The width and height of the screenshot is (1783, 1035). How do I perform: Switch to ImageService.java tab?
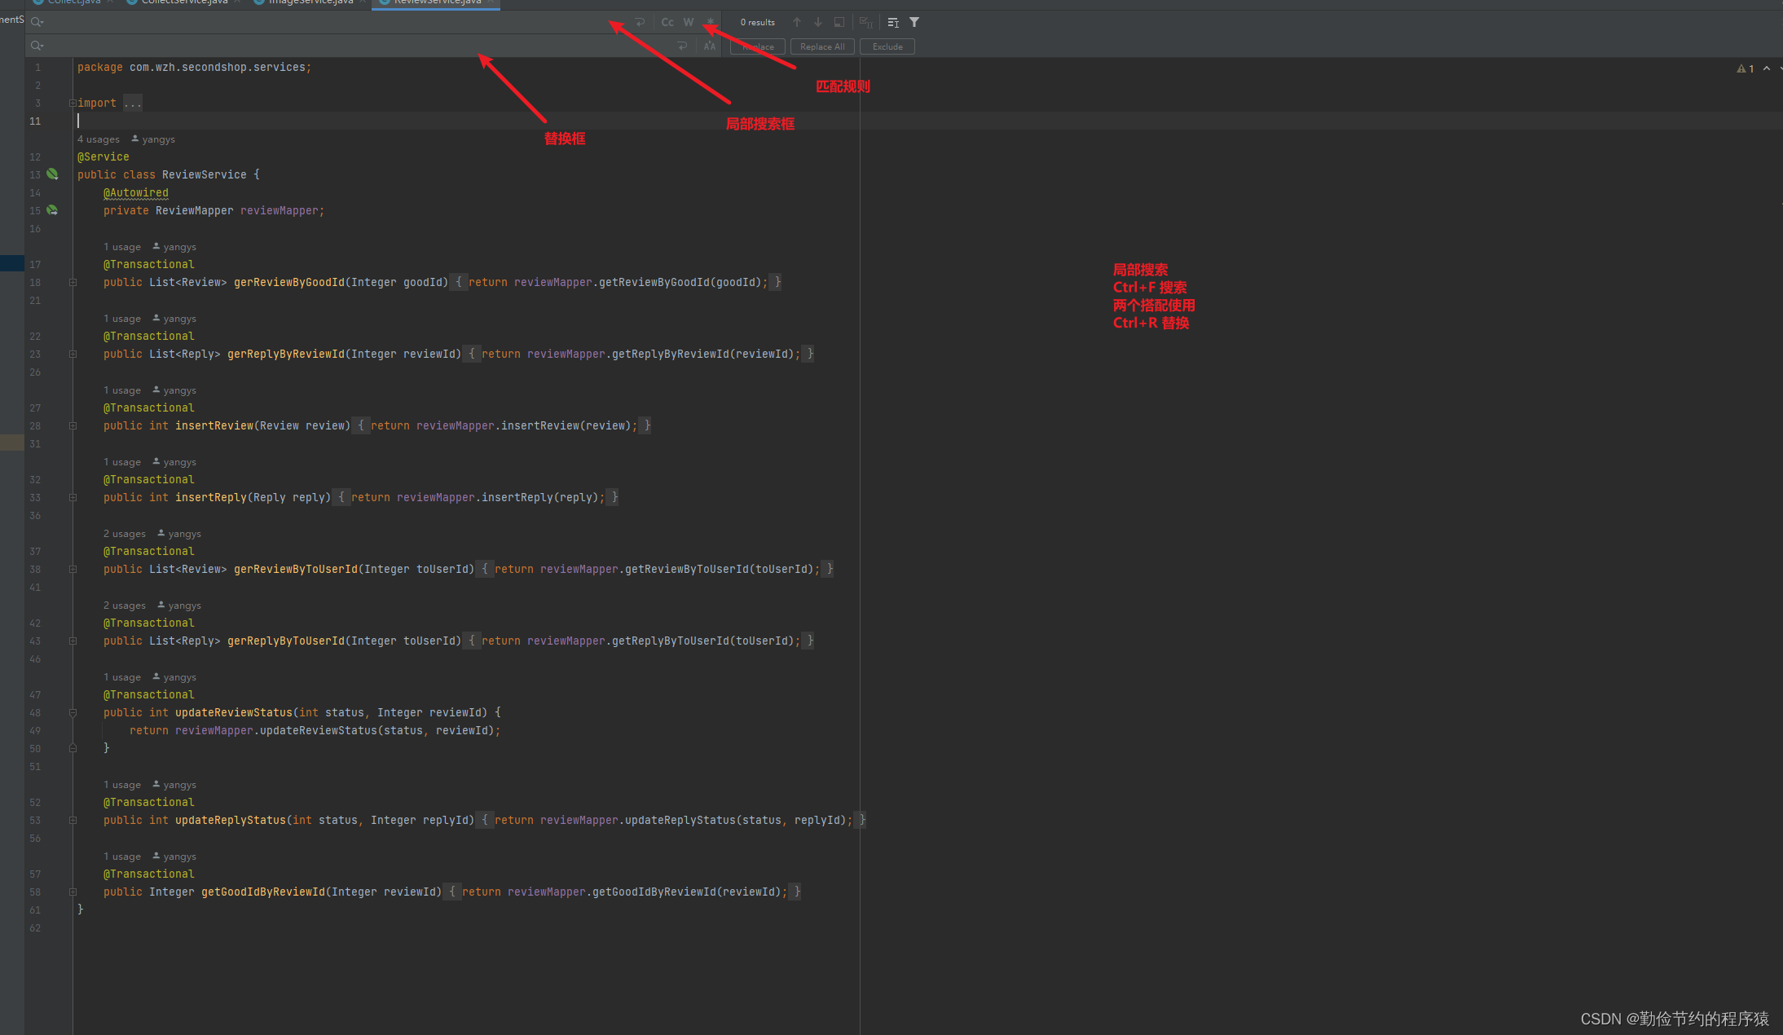310,2
